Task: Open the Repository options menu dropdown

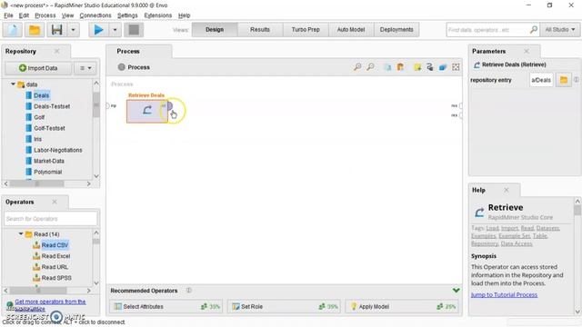Action: [x=85, y=68]
